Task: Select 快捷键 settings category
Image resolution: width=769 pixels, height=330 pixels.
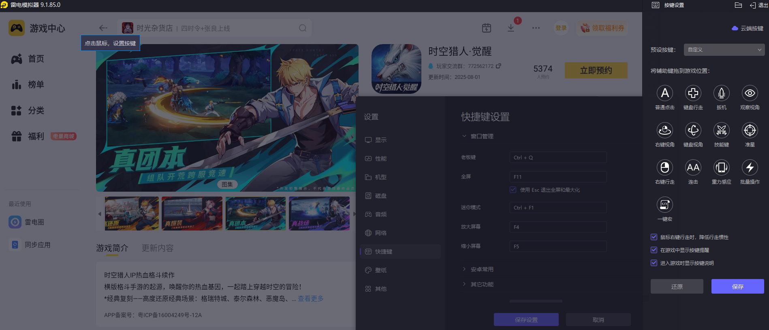Action: tap(400, 252)
